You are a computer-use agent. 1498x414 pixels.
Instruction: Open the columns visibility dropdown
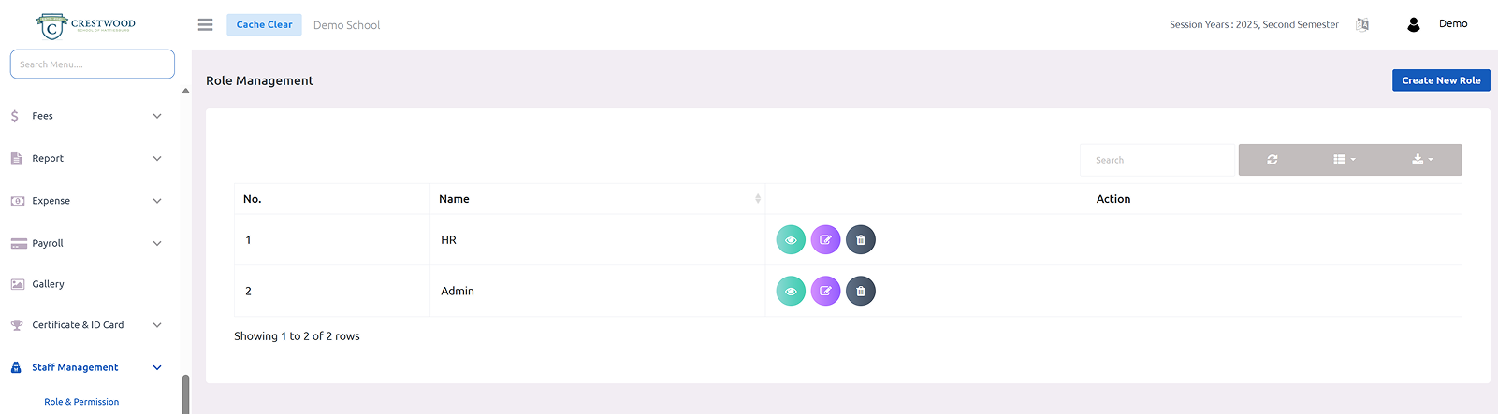[1345, 160]
